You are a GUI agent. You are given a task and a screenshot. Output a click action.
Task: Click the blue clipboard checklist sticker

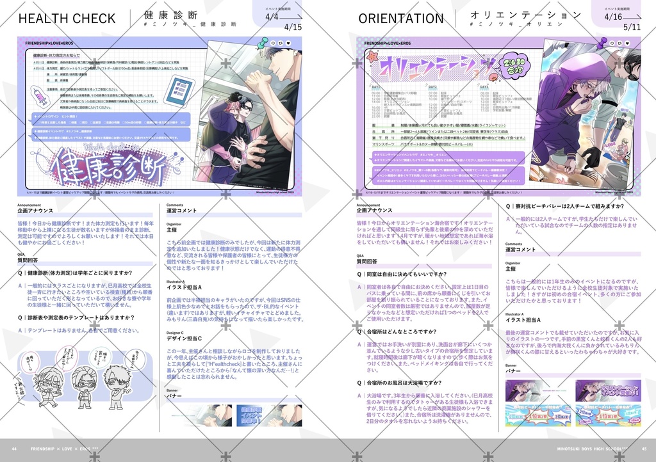pos(179,92)
